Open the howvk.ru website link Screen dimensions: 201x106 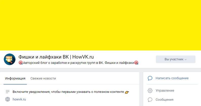coord(19,99)
